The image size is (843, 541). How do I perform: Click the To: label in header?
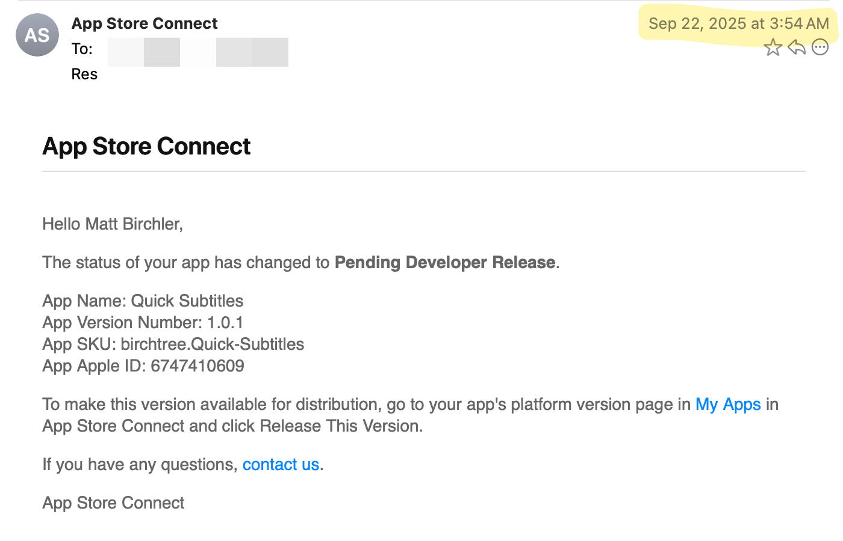coord(82,49)
